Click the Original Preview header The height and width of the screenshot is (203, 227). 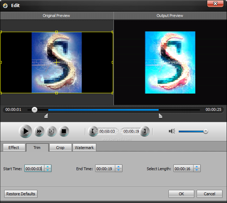tap(56, 16)
